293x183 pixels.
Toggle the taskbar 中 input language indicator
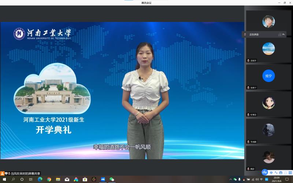coord(261,179)
